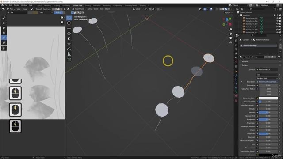283x159 pixels.
Task: Select the Annotate tool in image editor
Action: coord(4,48)
